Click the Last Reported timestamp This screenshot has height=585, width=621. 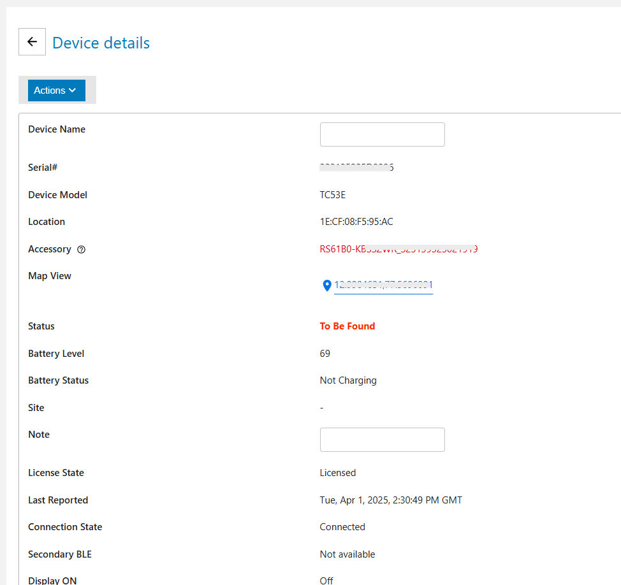390,500
